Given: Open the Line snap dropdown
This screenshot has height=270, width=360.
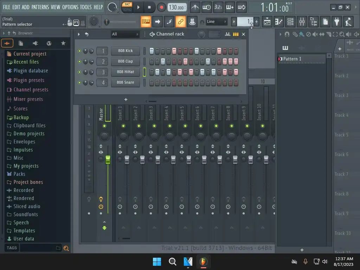Looking at the screenshot, I should (216, 21).
